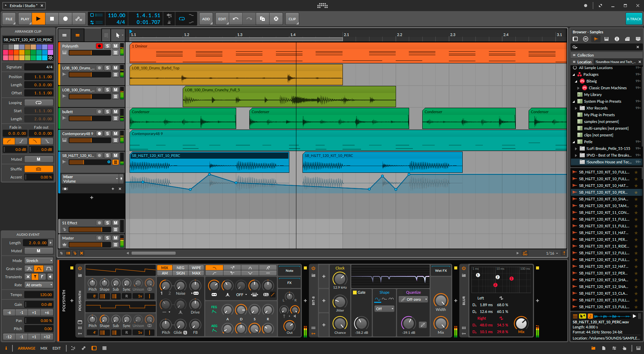Adjust the Polysynth track volume fader
This screenshot has width=644, height=354.
click(x=90, y=53)
